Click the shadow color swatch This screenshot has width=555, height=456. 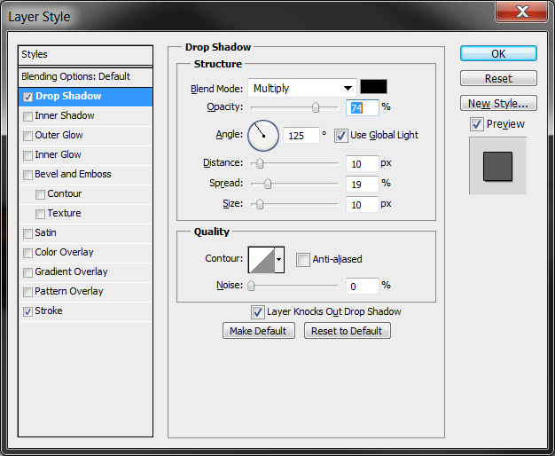pyautogui.click(x=373, y=88)
